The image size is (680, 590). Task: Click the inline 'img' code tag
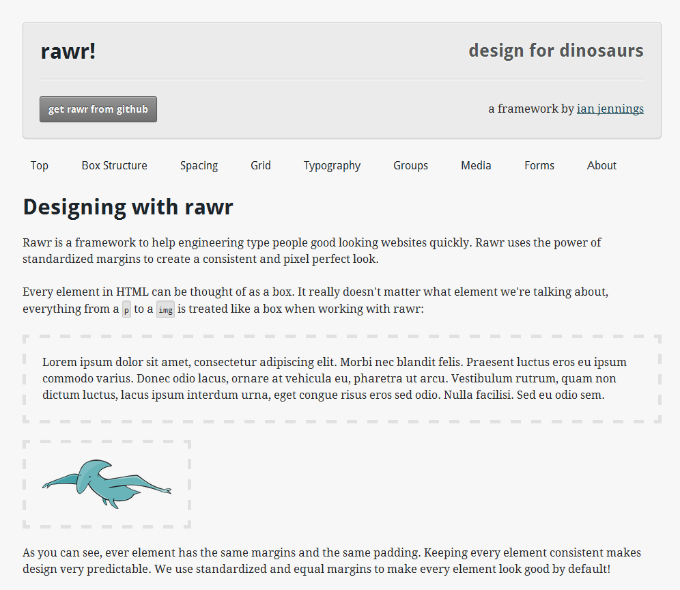pyautogui.click(x=165, y=309)
